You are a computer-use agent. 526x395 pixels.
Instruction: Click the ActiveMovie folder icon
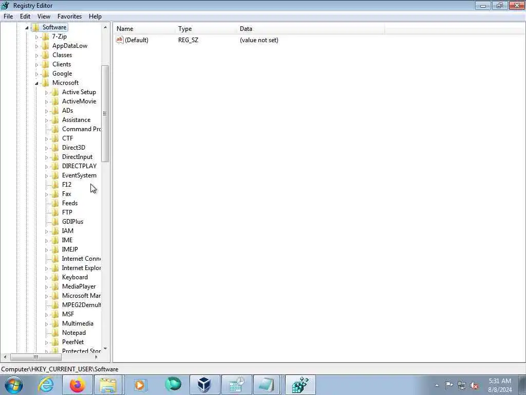point(55,101)
